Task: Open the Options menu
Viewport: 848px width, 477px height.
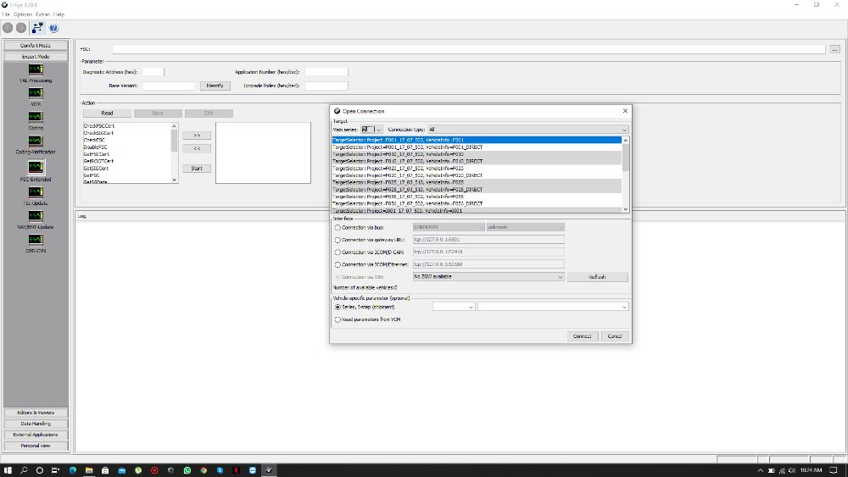Action: click(x=23, y=14)
